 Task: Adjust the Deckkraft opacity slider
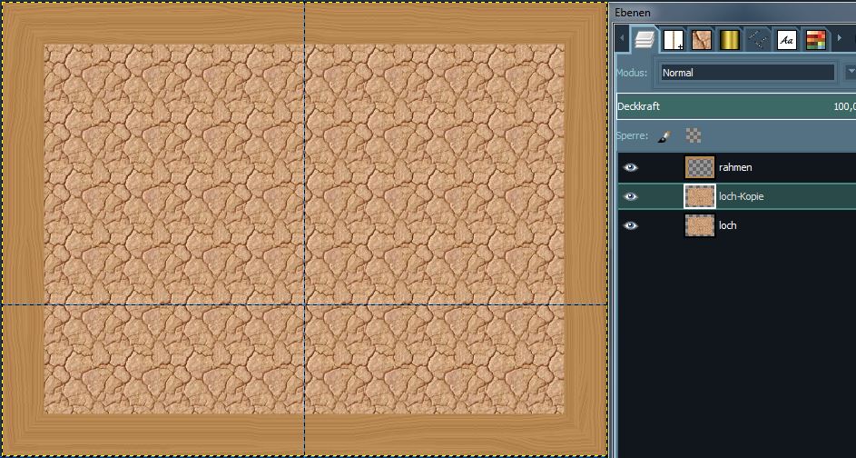coord(735,106)
